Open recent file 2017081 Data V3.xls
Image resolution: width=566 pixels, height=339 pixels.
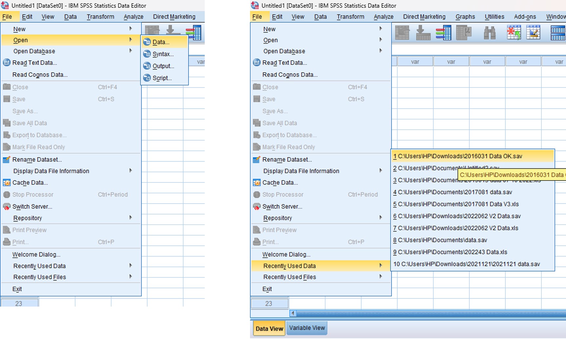coord(472,204)
